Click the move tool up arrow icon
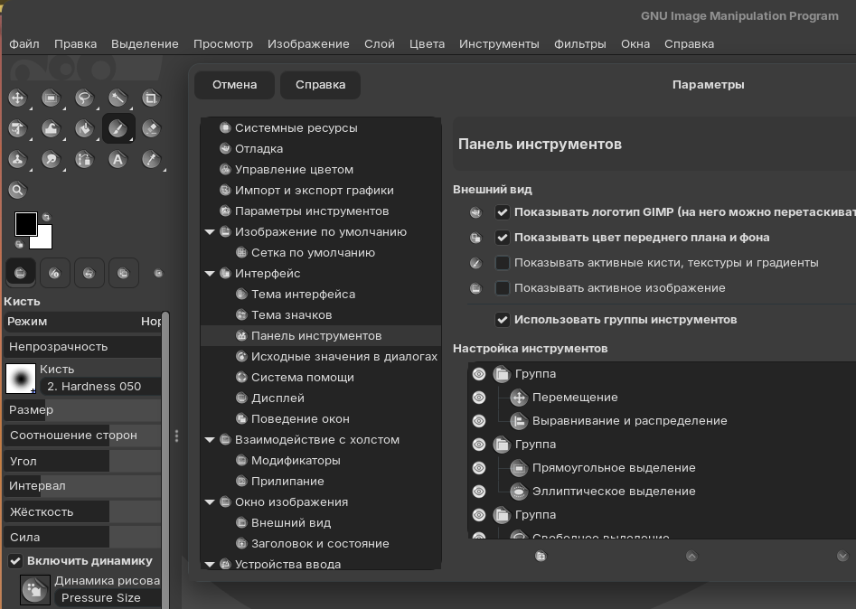856x609 pixels. (691, 556)
